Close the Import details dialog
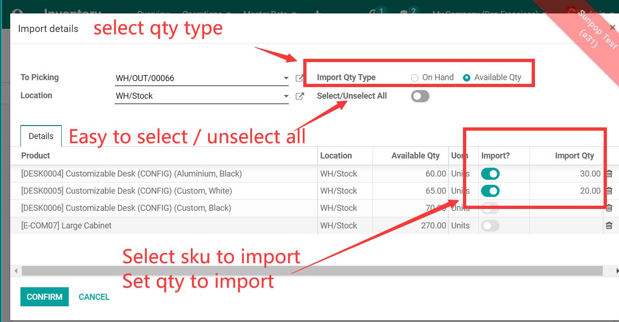Screen dimensions: 619x322 pos(612,28)
